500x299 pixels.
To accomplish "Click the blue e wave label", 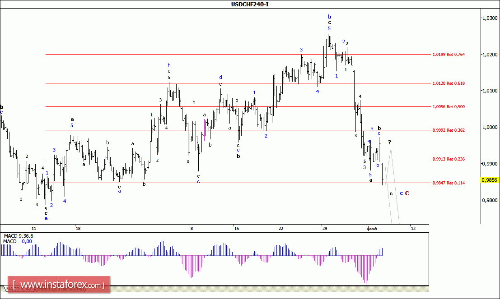I will [238, 150].
